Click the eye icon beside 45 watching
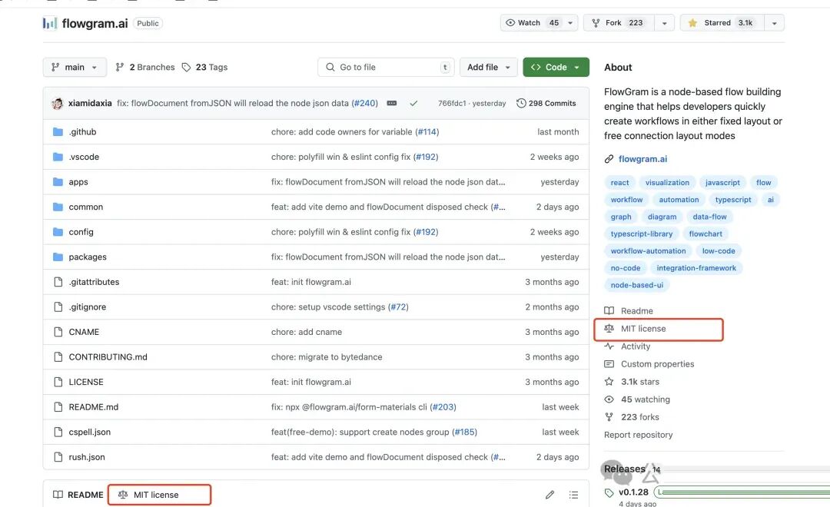 pos(609,399)
